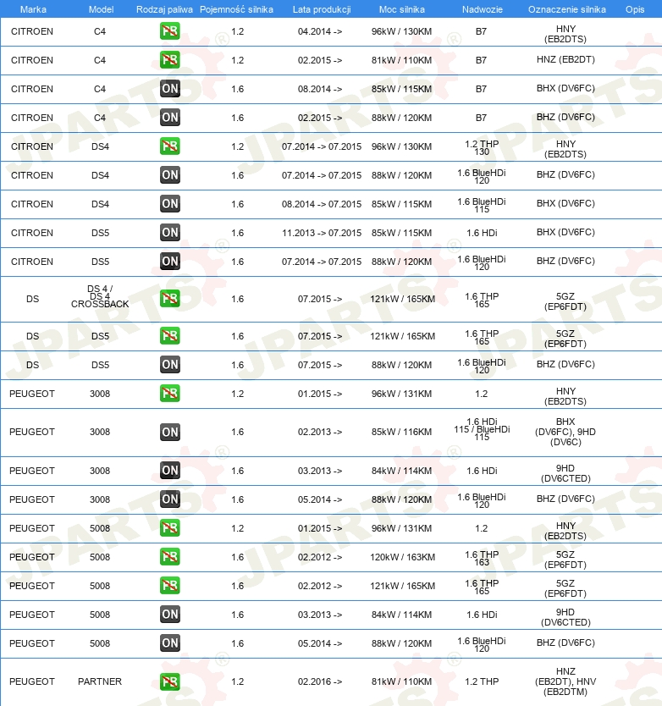Click petrol icon in Citroen C4 130KM row
The image size is (662, 706).
tap(170, 31)
